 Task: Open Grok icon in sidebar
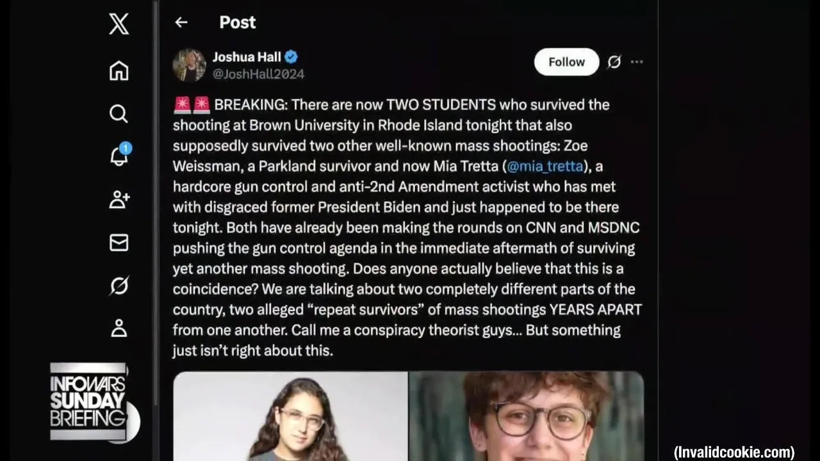point(119,286)
